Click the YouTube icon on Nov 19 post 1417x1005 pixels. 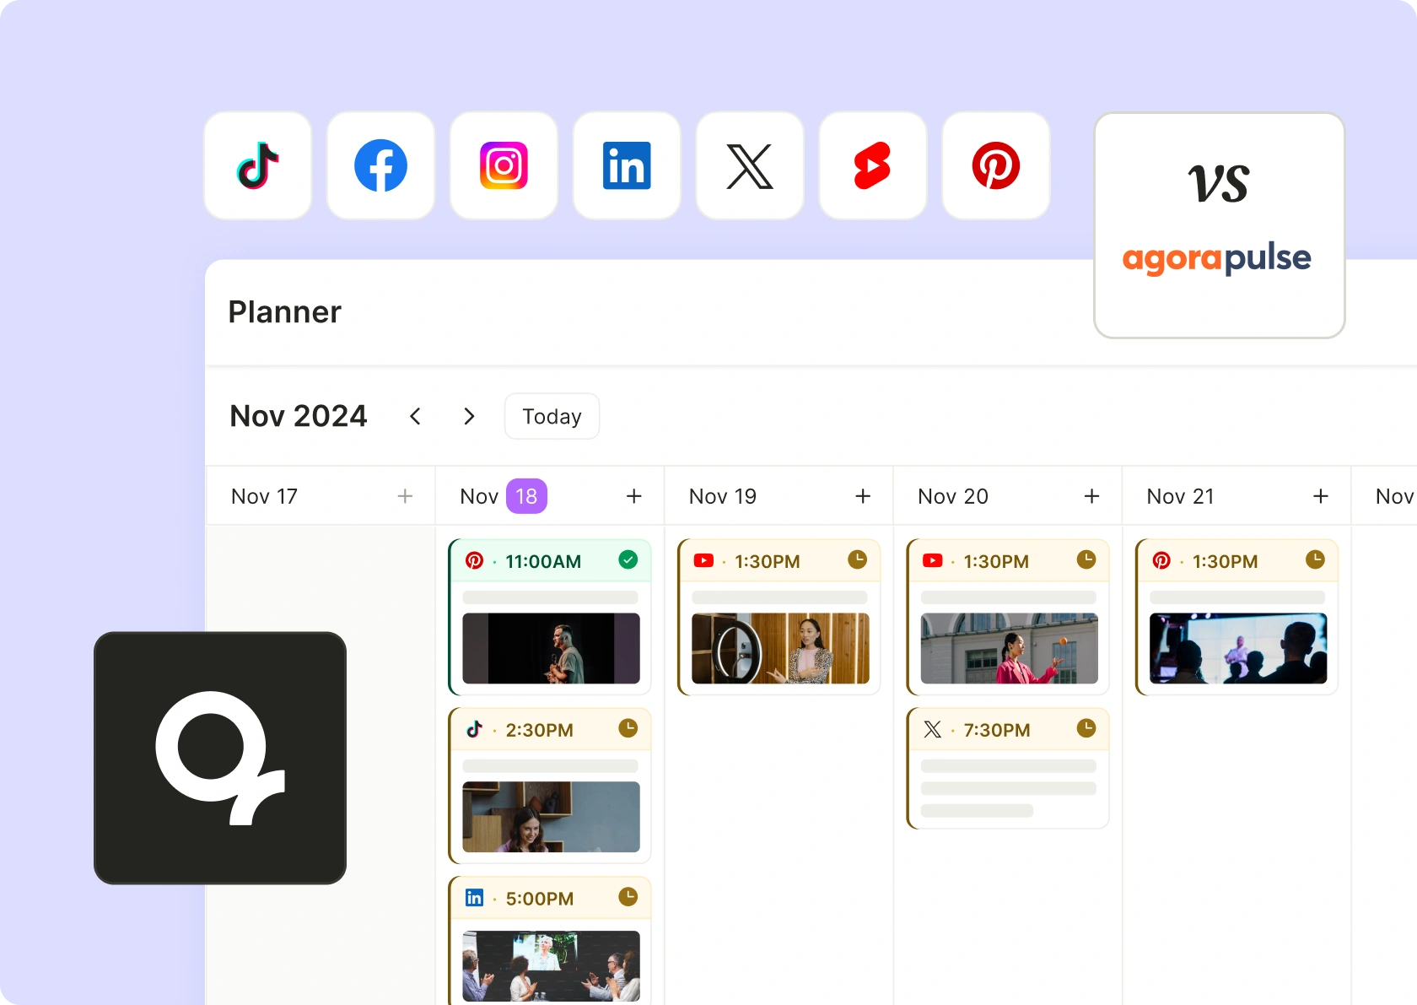coord(703,560)
